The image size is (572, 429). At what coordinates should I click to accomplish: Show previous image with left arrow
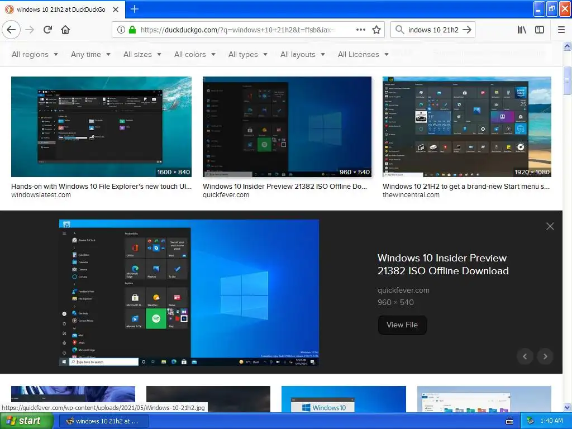point(525,356)
